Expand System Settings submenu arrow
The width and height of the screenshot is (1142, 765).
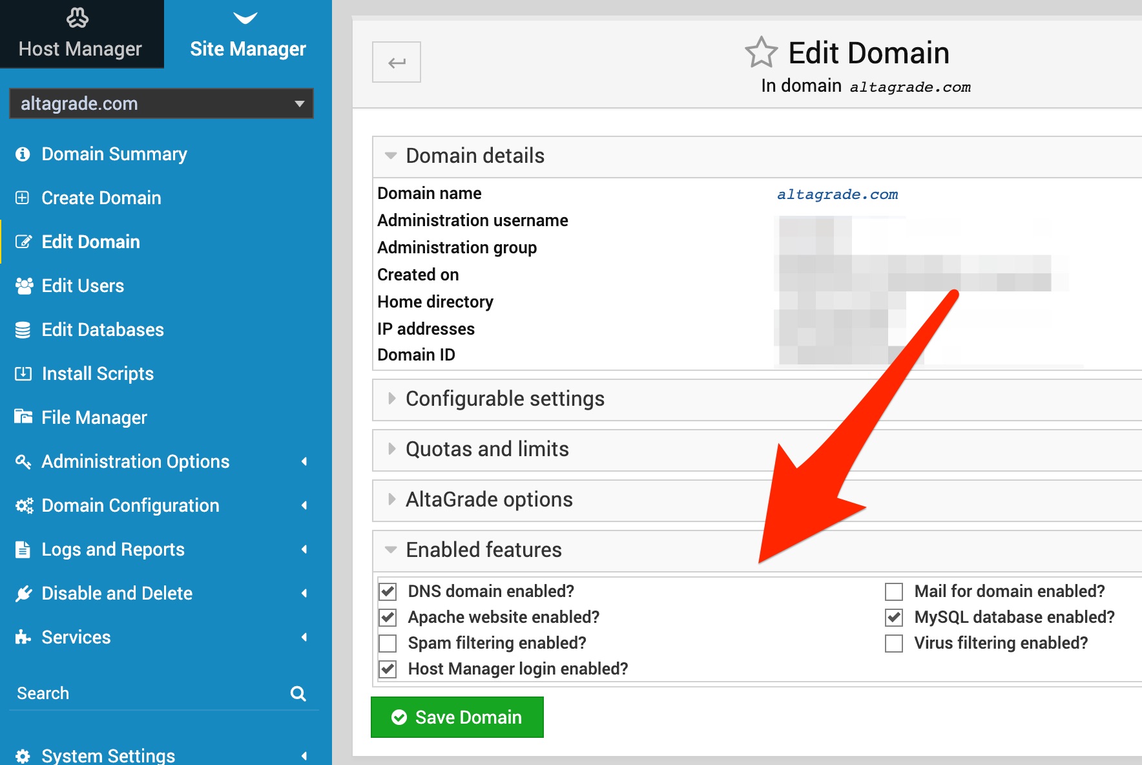(x=304, y=756)
